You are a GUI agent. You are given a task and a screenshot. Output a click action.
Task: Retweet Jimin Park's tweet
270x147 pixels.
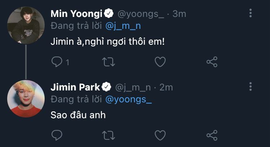(x=109, y=135)
